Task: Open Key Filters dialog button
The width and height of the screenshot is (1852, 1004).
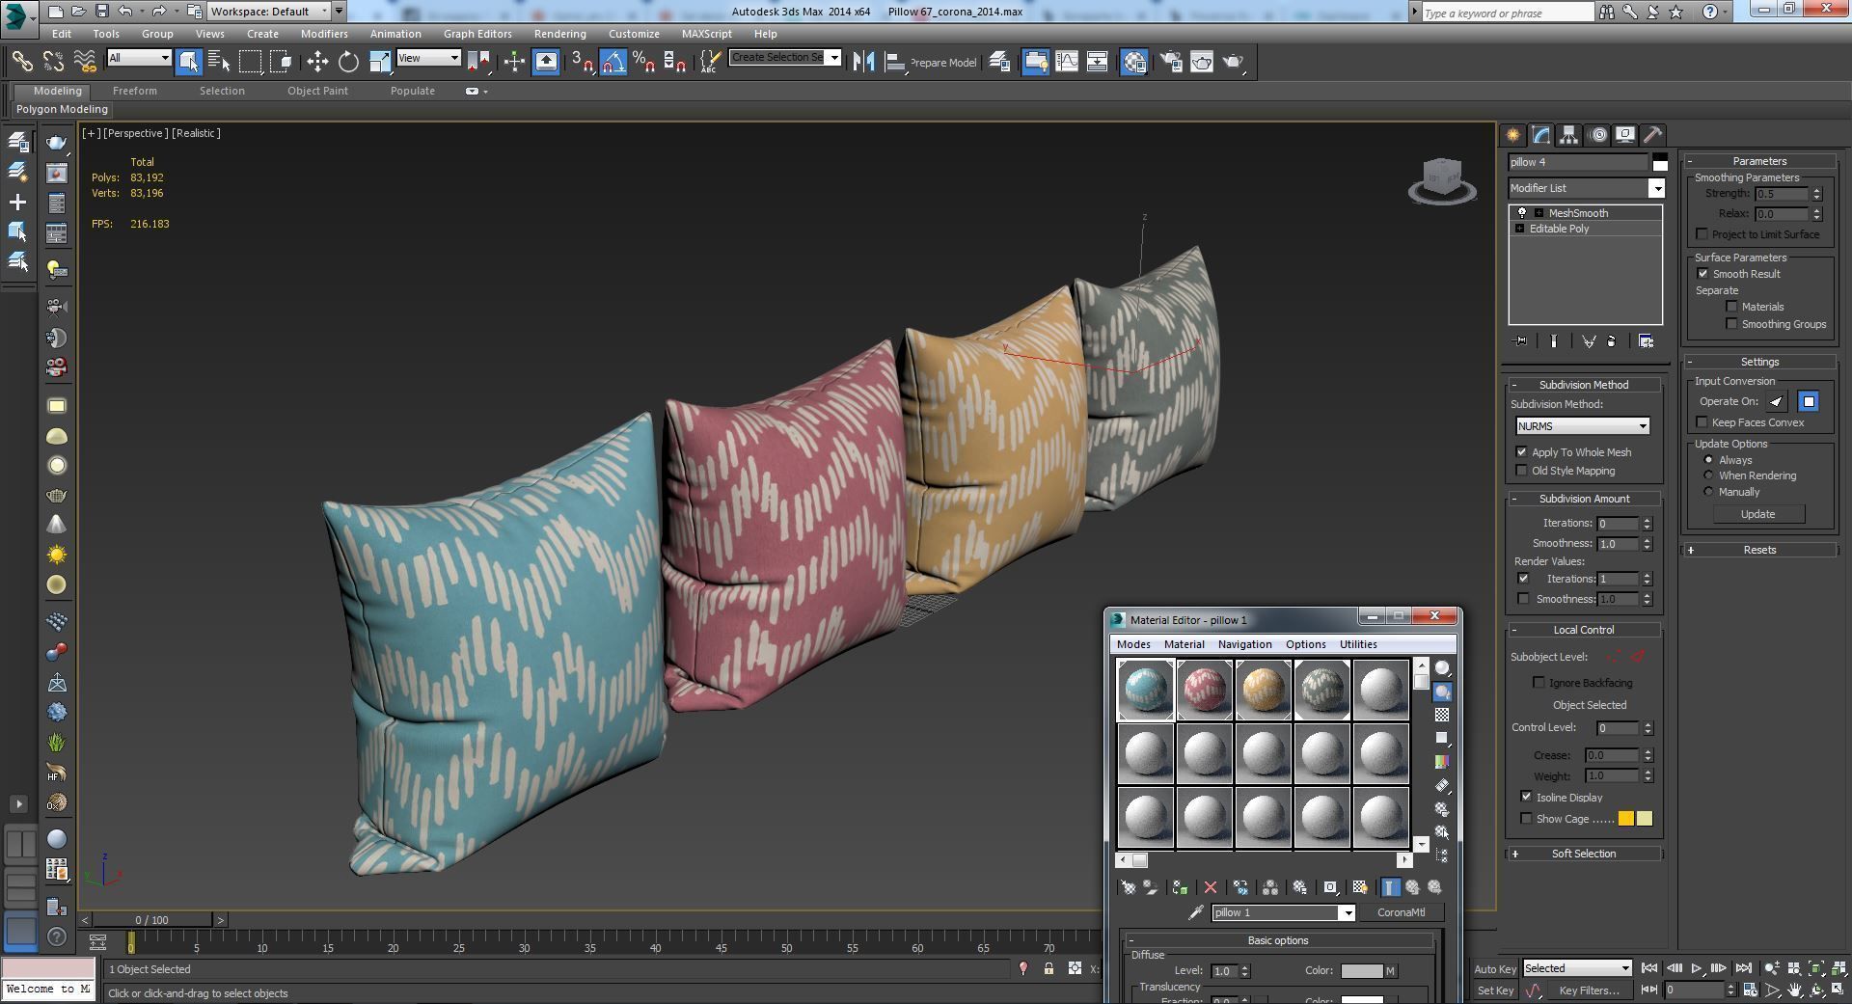Action: click(x=1588, y=990)
